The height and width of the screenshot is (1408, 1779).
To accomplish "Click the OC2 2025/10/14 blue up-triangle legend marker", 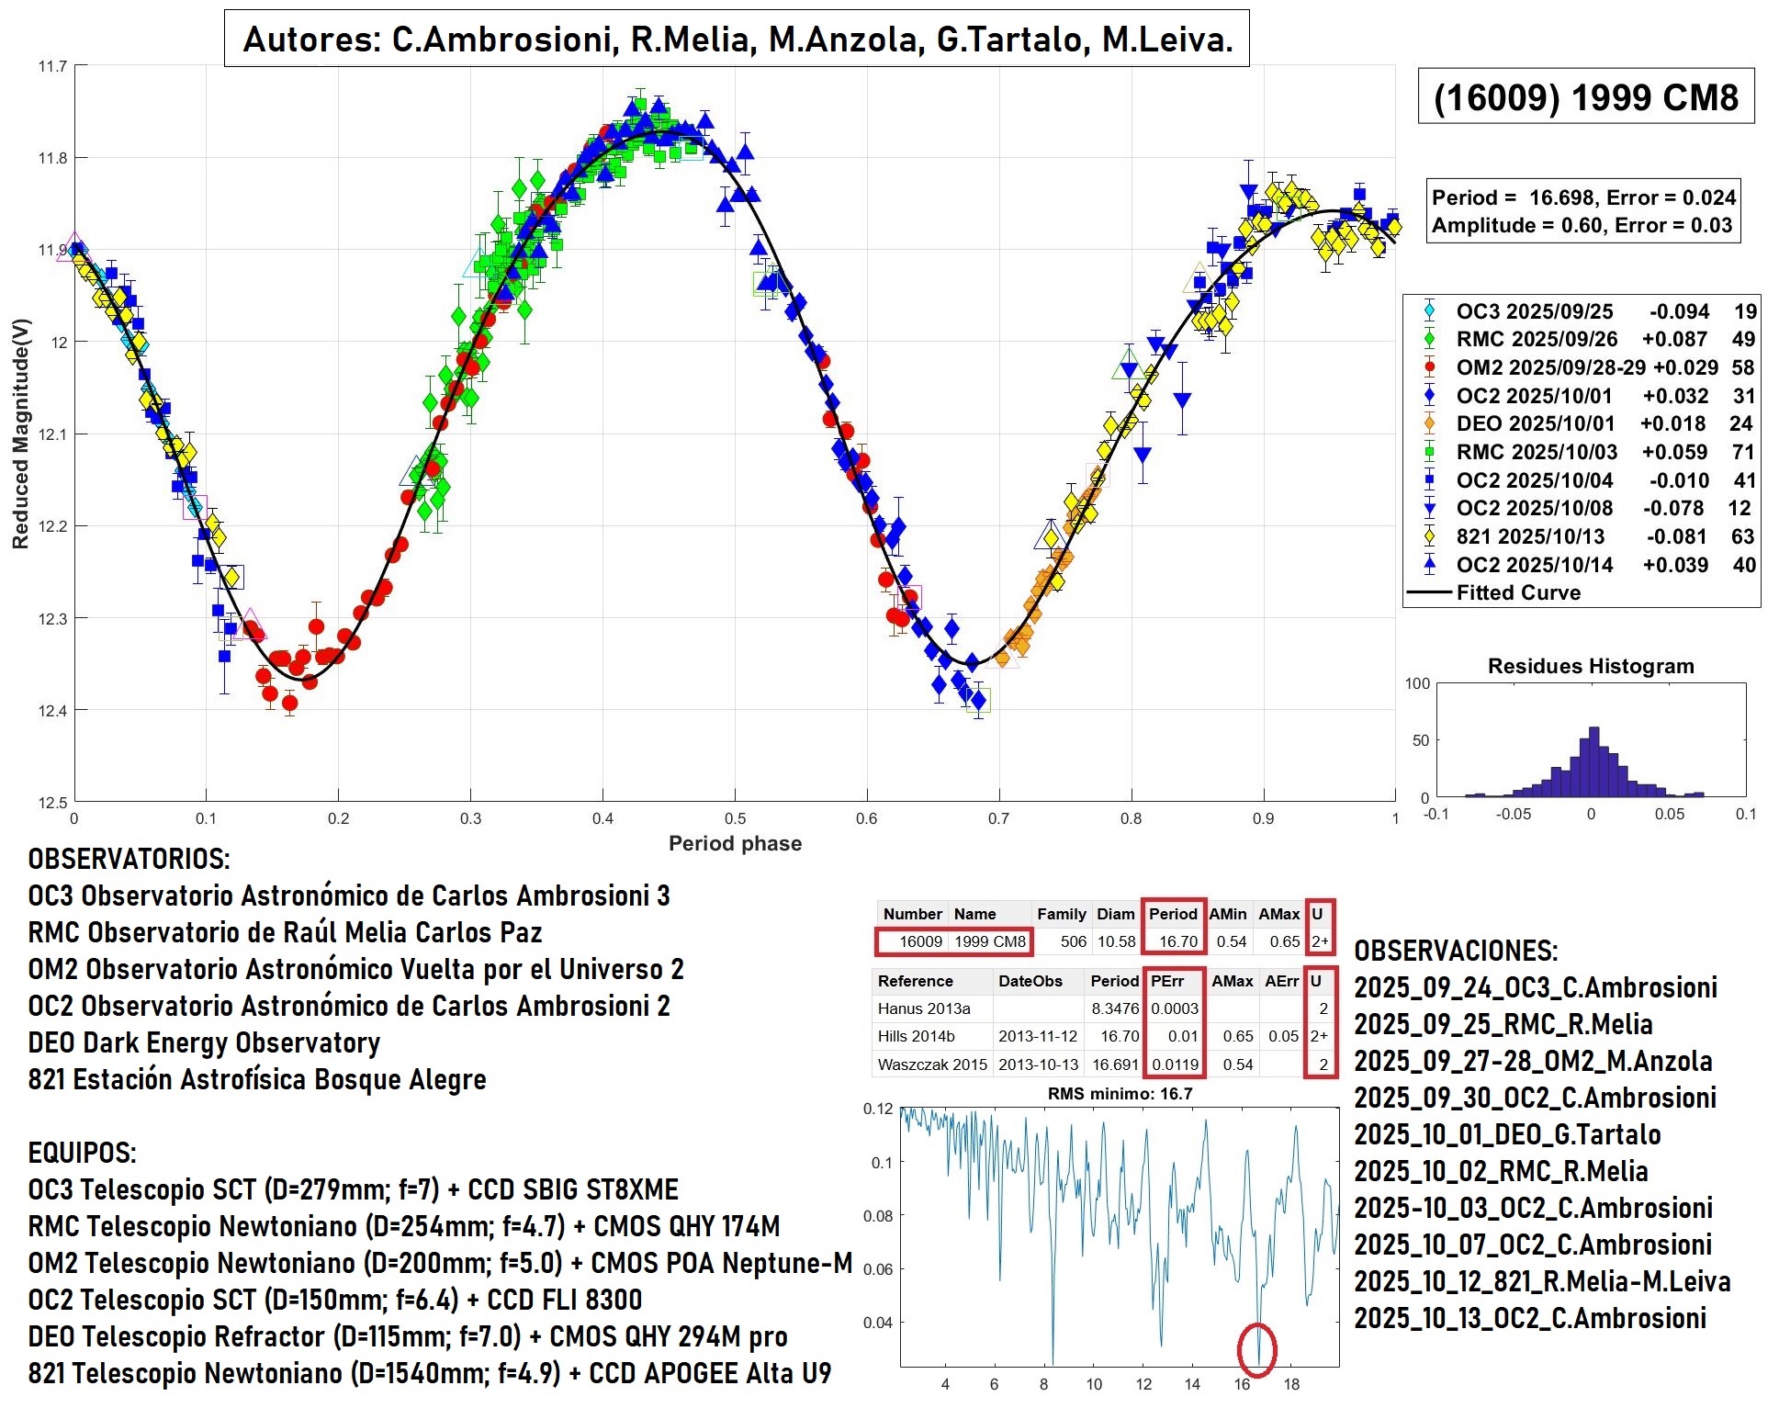I will pos(1429,564).
